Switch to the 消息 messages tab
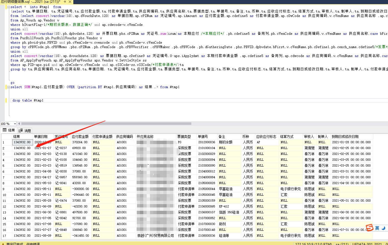Image resolution: width=388 pixels, height=245 pixels. 25,130
